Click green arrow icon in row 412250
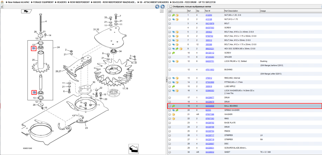Viewport: 322px width, 155px height. (174, 15)
